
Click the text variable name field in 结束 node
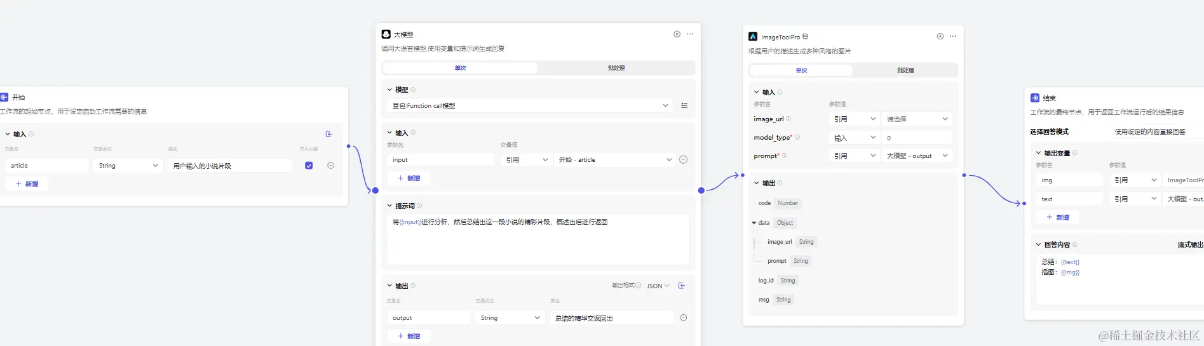[x=1070, y=199]
